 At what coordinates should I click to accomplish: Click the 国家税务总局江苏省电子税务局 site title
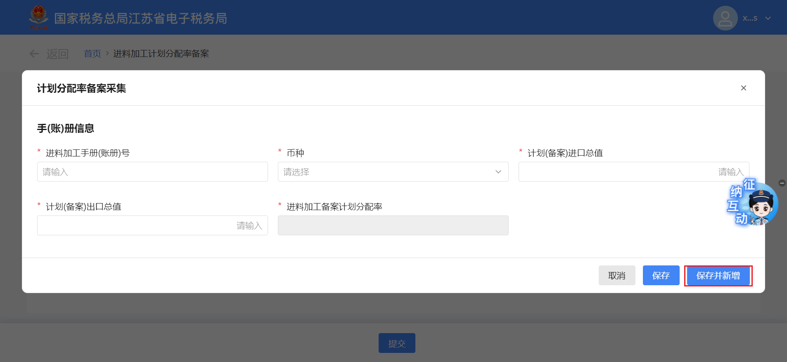pos(140,18)
